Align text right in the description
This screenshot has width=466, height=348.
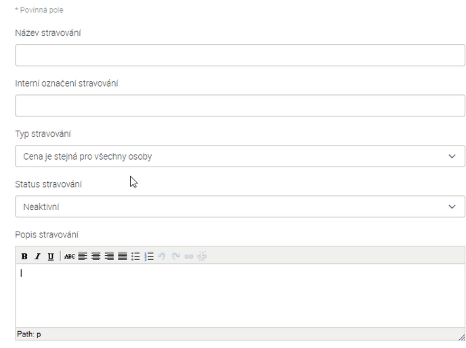pos(109,257)
